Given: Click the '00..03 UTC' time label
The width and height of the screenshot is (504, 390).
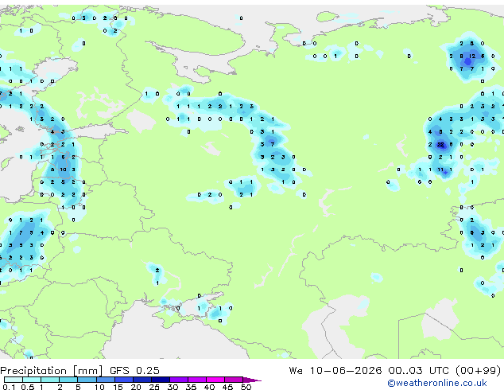Looking at the screenshot, I should click(418, 371).
